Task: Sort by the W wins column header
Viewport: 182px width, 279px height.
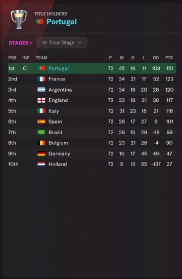Action: [x=121, y=58]
